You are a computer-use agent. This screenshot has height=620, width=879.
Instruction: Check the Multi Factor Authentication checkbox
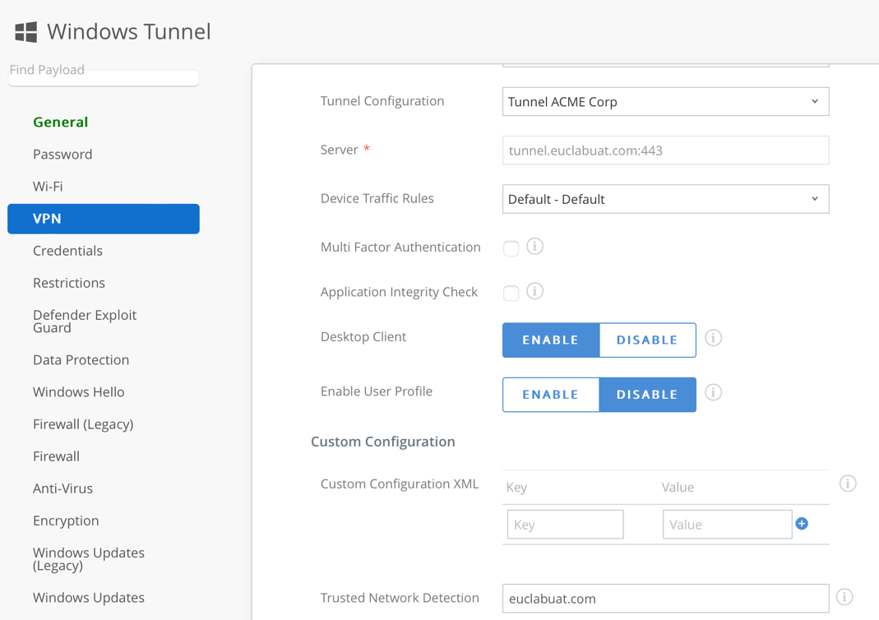[511, 248]
